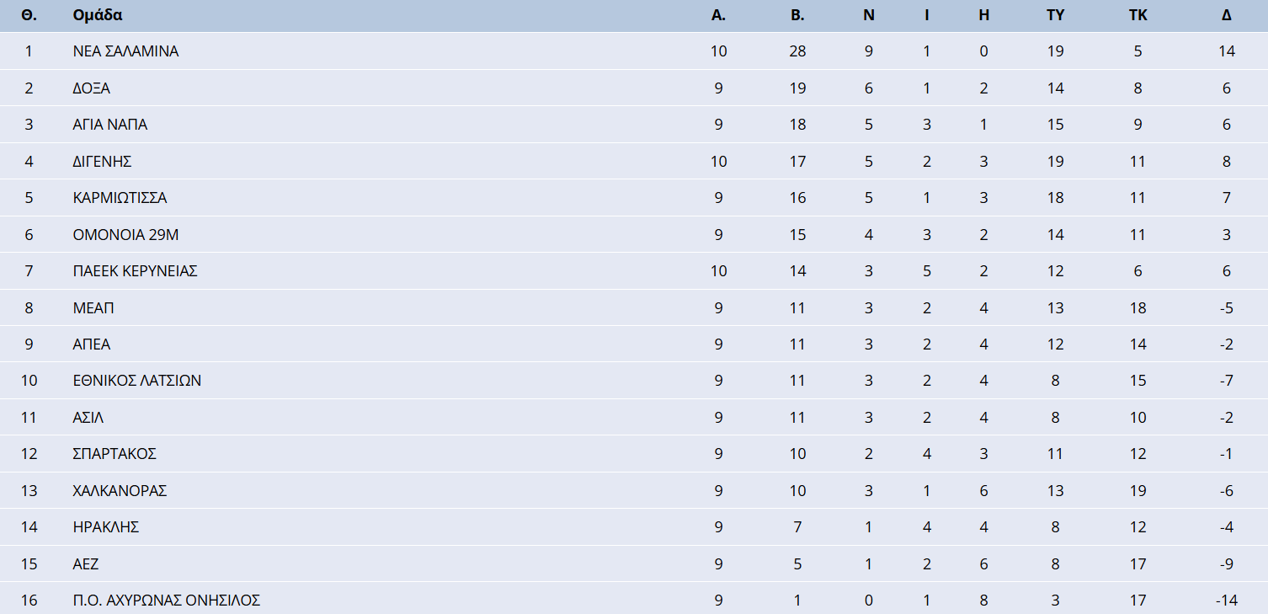
Task: Open the ΟΜΟΝΟΙΑ 29Μ team entry
Action: click(125, 235)
